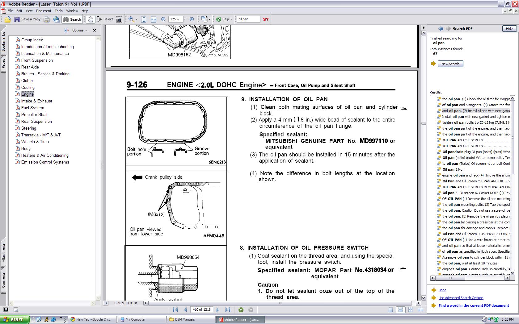This screenshot has width=519, height=324.
Task: Expand the bookmarks Options dropdown
Action: 79,30
